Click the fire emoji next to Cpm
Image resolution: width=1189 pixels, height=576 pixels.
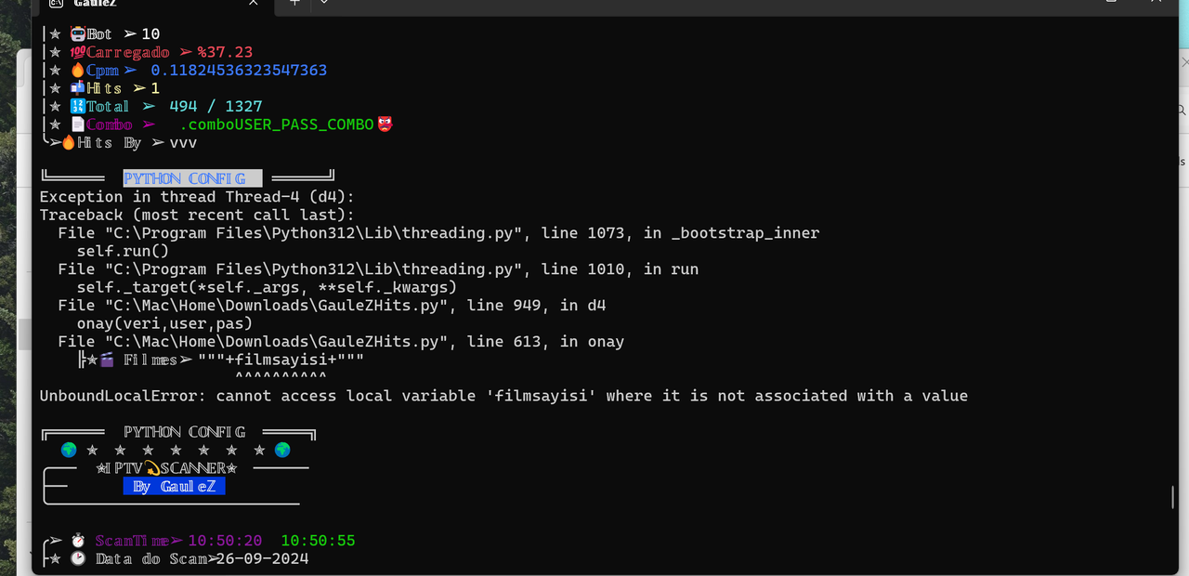[x=78, y=70]
